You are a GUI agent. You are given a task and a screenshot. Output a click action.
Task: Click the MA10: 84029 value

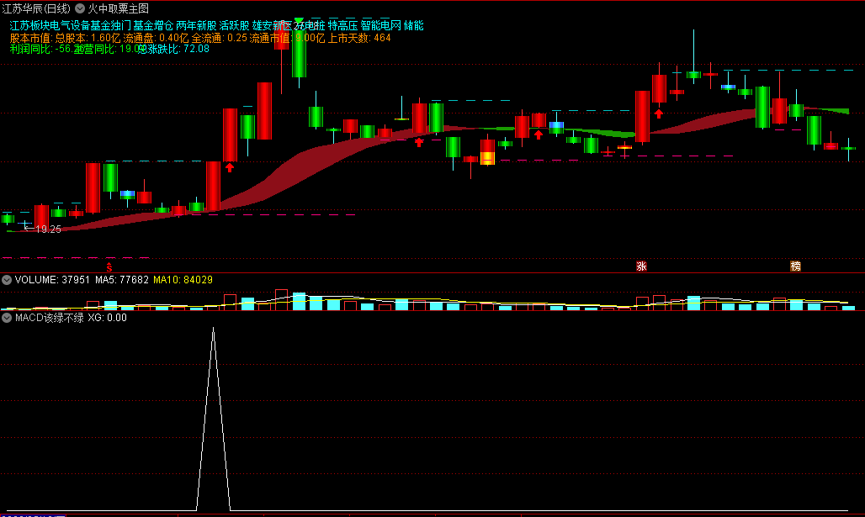183,280
